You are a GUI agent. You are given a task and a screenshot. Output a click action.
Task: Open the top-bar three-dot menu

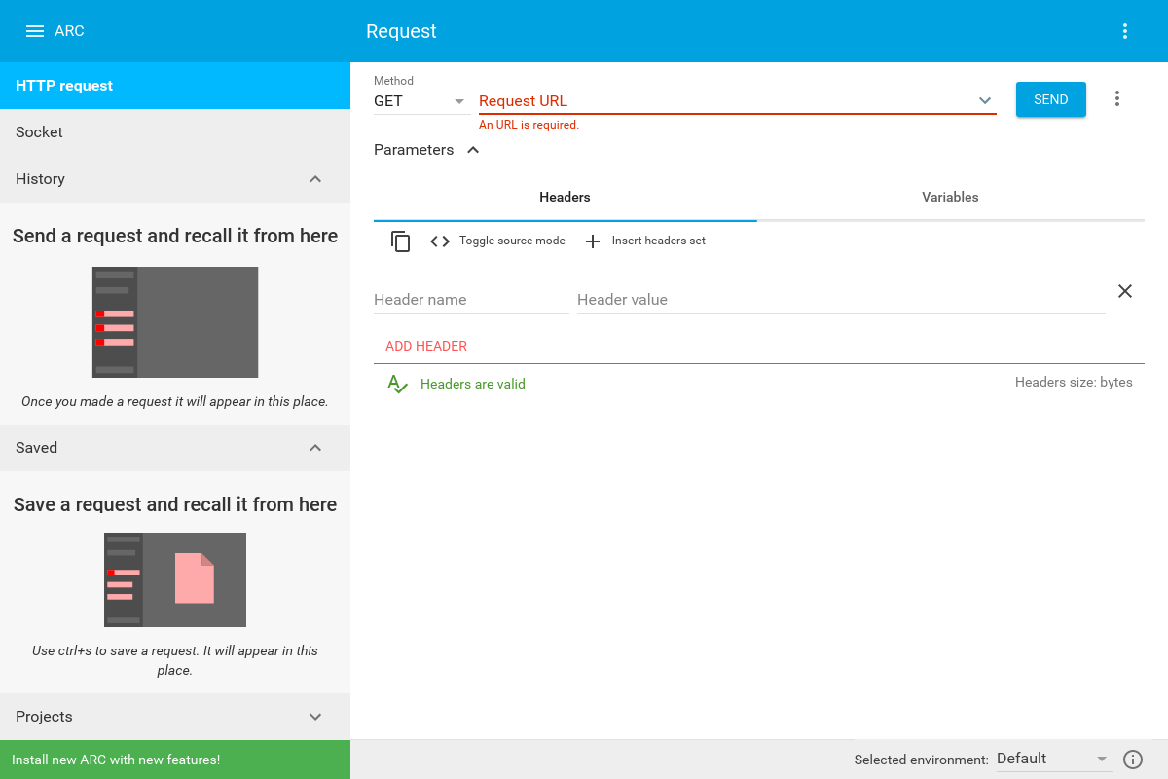pos(1125,31)
